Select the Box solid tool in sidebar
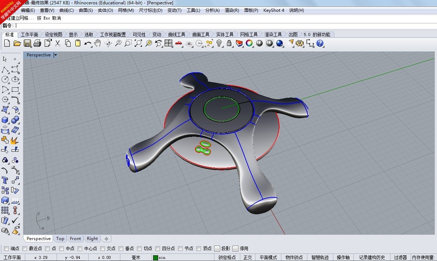 (5, 120)
